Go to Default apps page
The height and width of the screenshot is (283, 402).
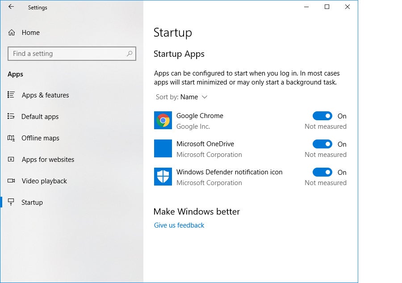point(40,117)
